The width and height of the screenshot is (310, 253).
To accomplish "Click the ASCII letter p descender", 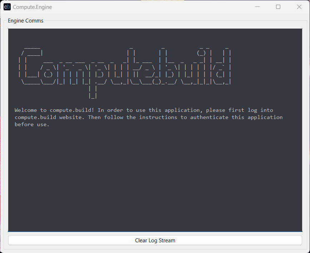I will 93,91.
